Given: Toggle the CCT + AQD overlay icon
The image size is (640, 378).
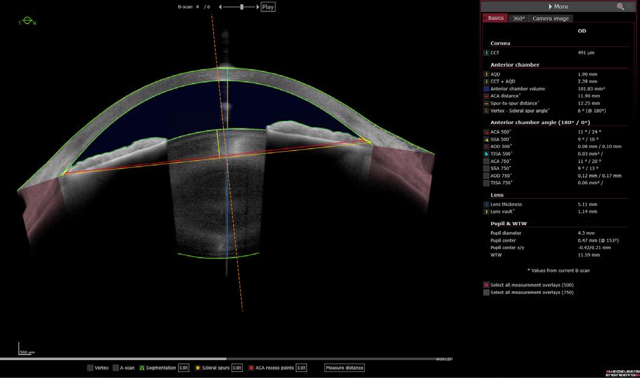Looking at the screenshot, I should [486, 82].
